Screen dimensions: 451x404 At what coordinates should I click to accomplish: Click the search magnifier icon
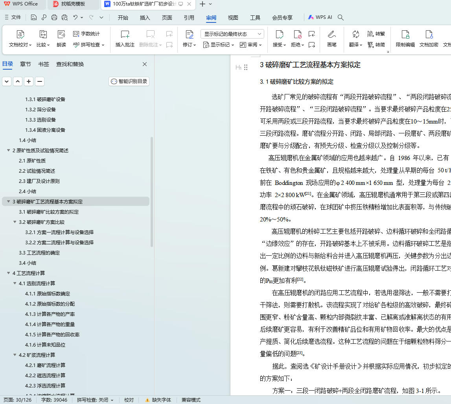[x=341, y=18]
